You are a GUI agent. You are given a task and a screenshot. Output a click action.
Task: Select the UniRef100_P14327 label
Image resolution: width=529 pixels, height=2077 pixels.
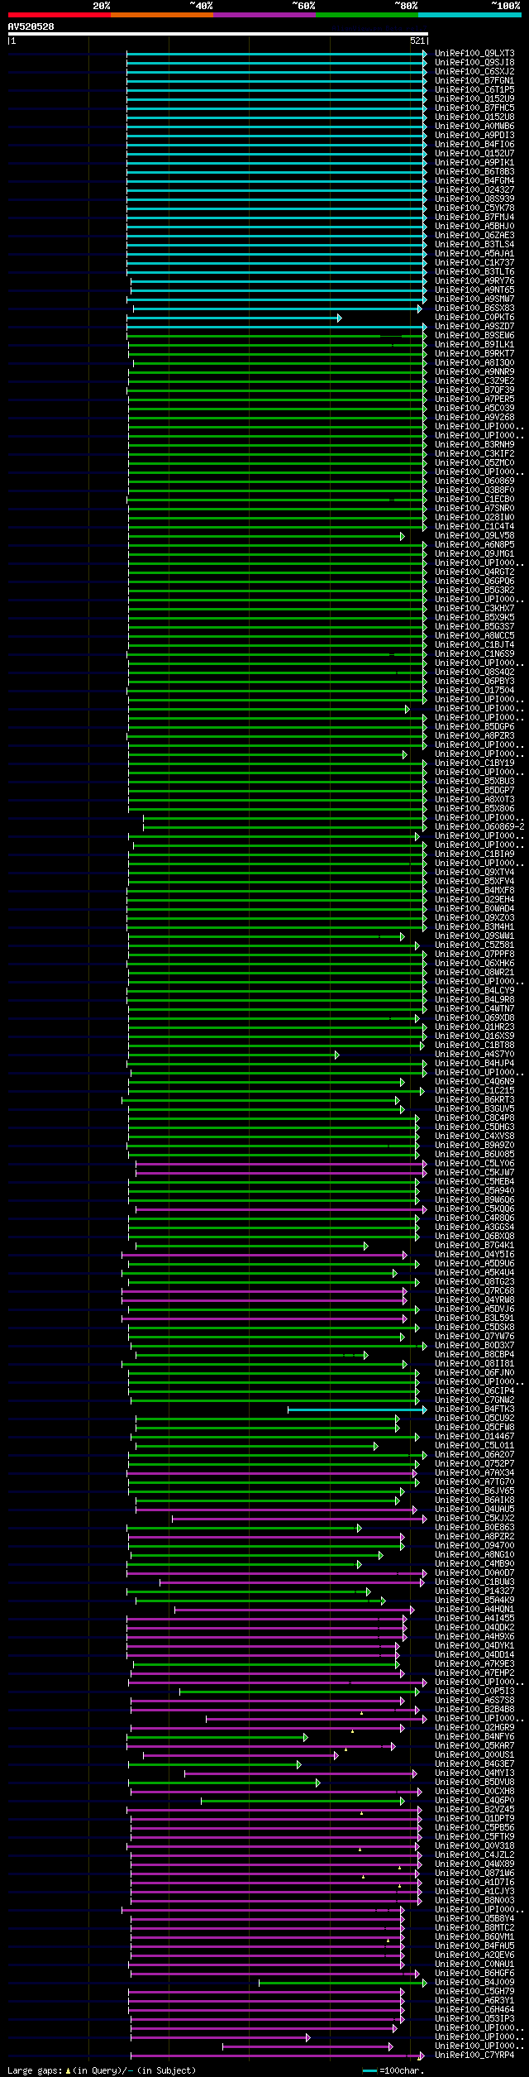pos(474,1591)
